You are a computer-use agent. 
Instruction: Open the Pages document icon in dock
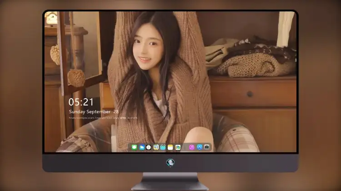tap(156, 148)
